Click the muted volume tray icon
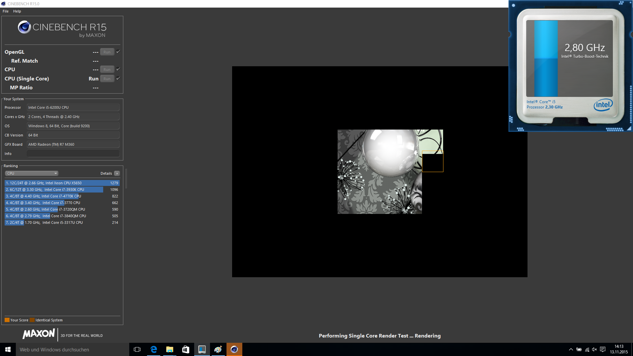Screen dimensions: 633x356 [x=594, y=349]
